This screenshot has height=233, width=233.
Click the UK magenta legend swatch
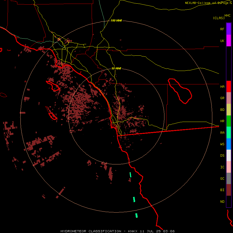click(229, 41)
